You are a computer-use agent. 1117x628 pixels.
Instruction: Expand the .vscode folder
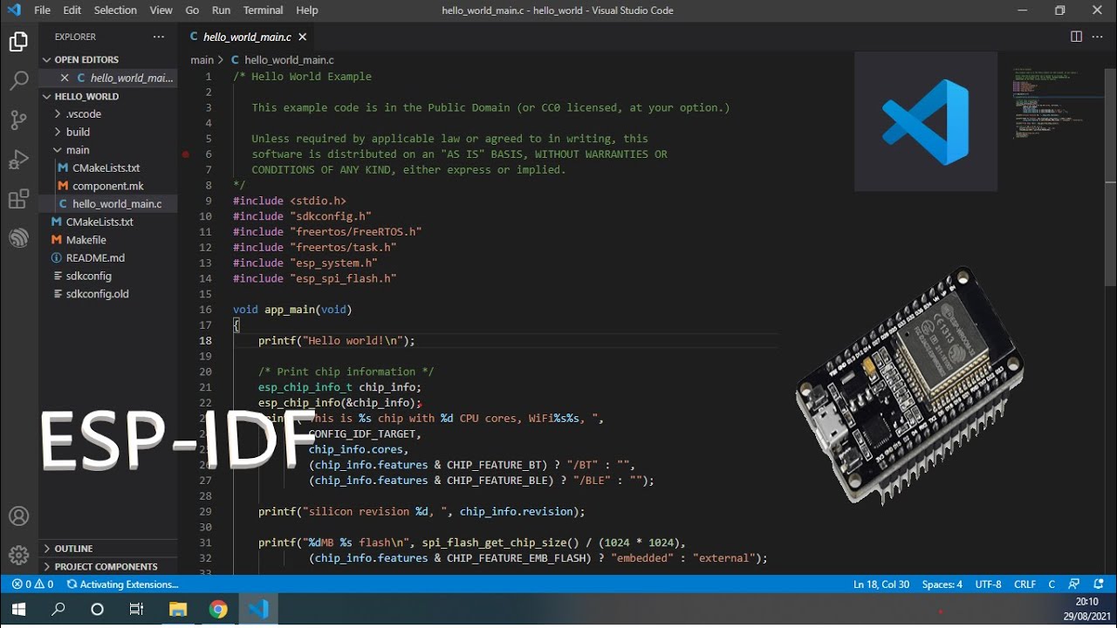pyautogui.click(x=108, y=114)
